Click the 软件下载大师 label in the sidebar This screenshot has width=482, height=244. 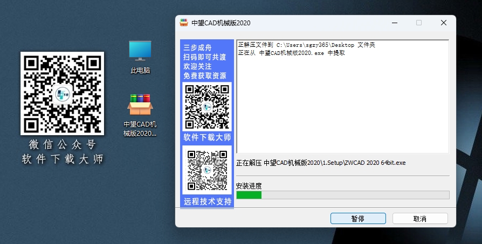(x=207, y=137)
